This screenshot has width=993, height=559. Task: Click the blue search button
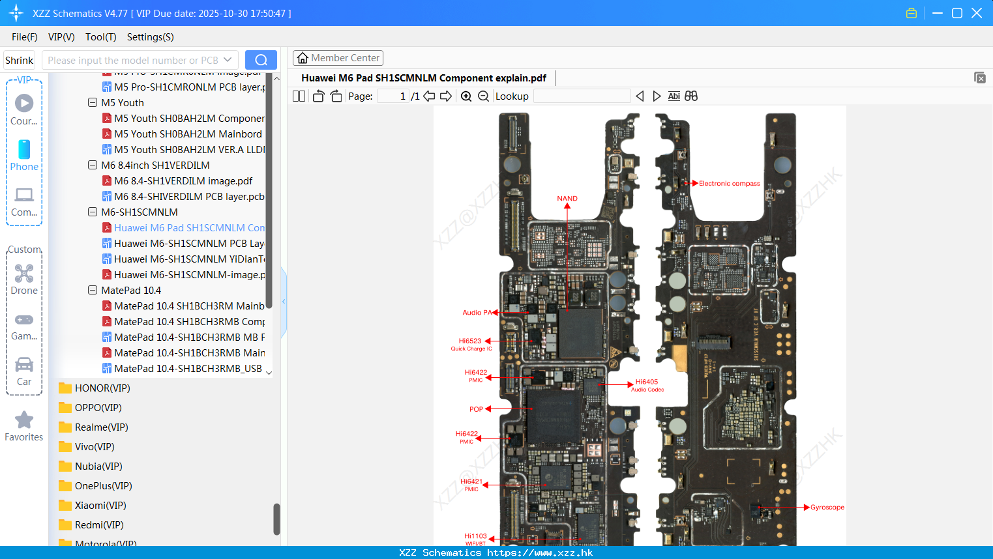pos(261,60)
